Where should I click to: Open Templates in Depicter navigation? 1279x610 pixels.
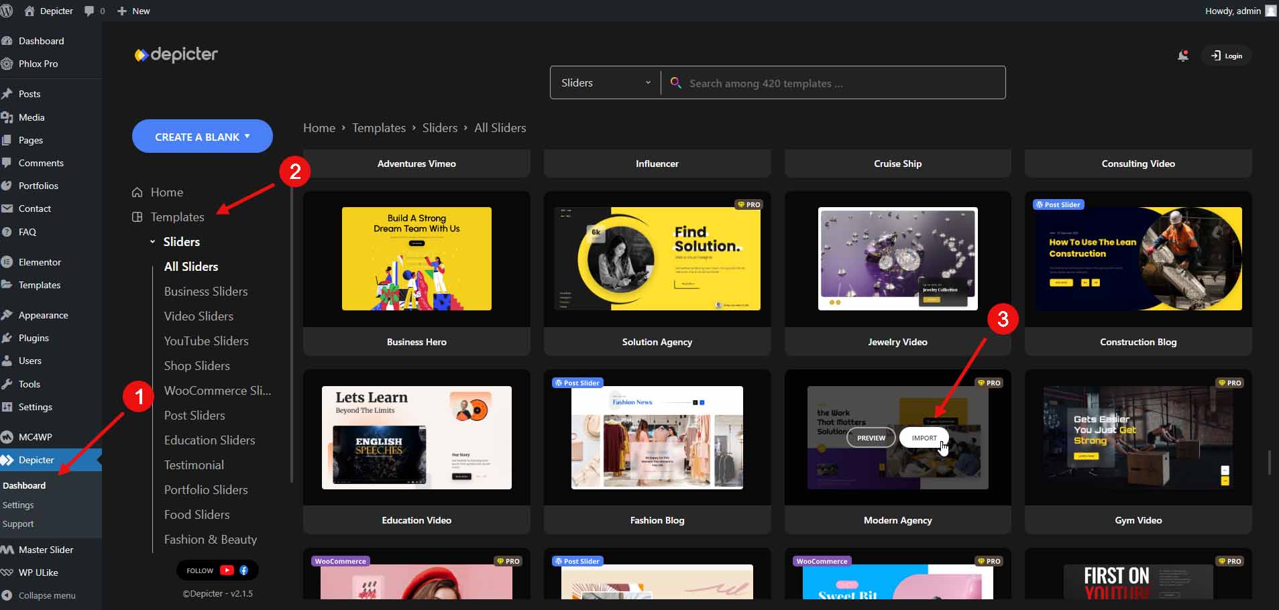click(177, 217)
